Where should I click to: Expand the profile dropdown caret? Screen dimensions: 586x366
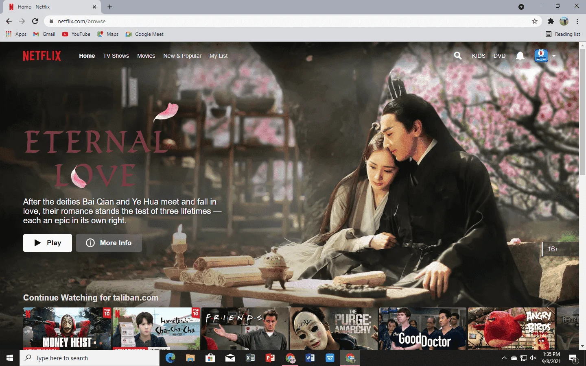click(554, 56)
